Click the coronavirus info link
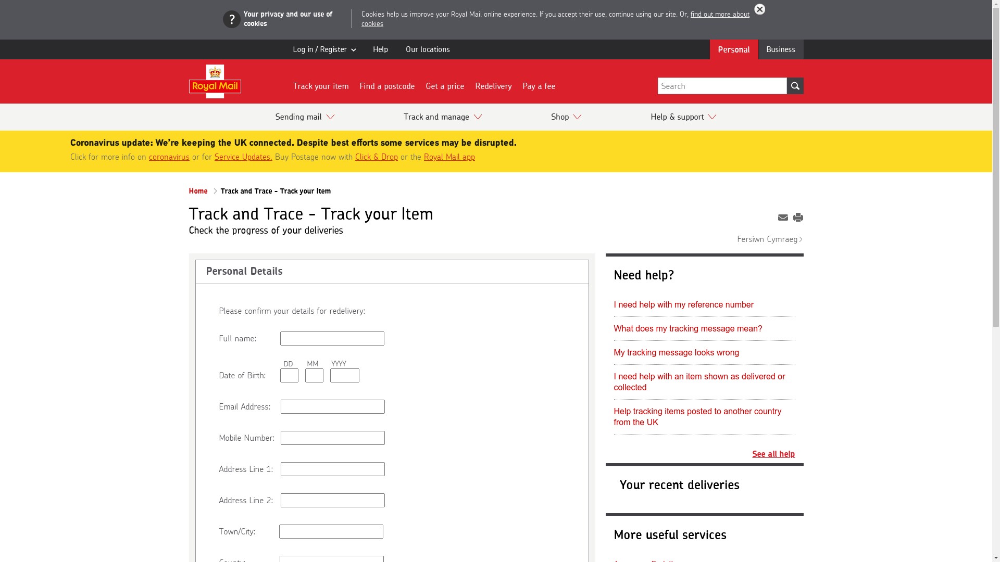1000x562 pixels. point(169,157)
